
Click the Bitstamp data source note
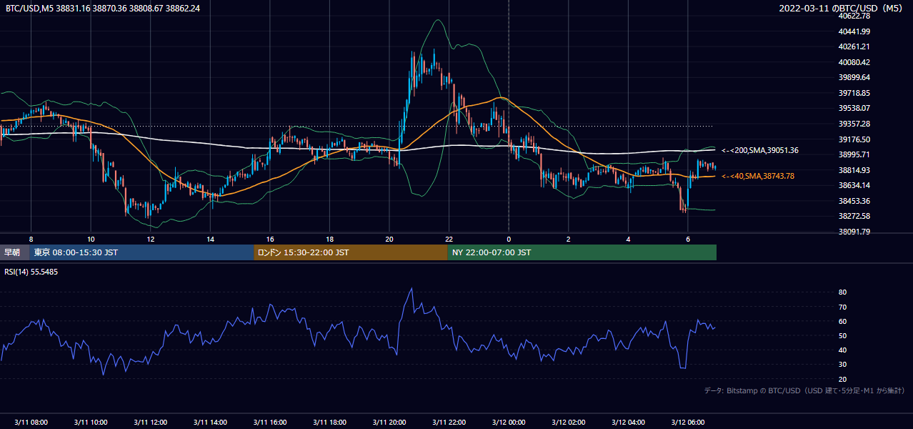coord(804,390)
